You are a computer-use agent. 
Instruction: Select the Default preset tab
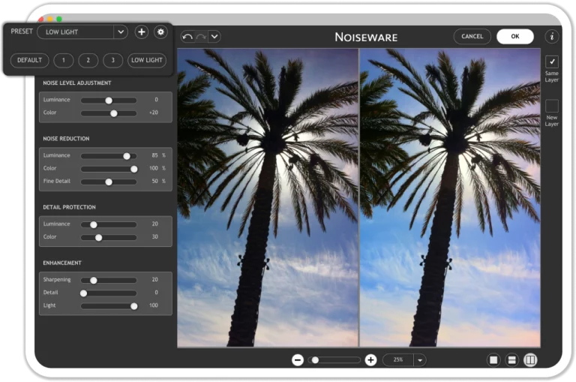[30, 60]
